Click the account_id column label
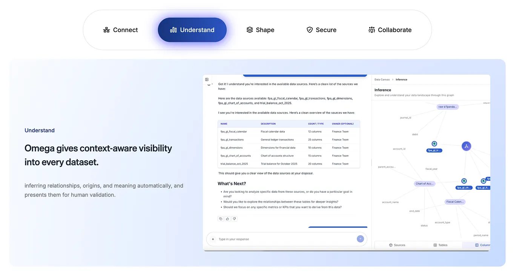 tap(399, 149)
